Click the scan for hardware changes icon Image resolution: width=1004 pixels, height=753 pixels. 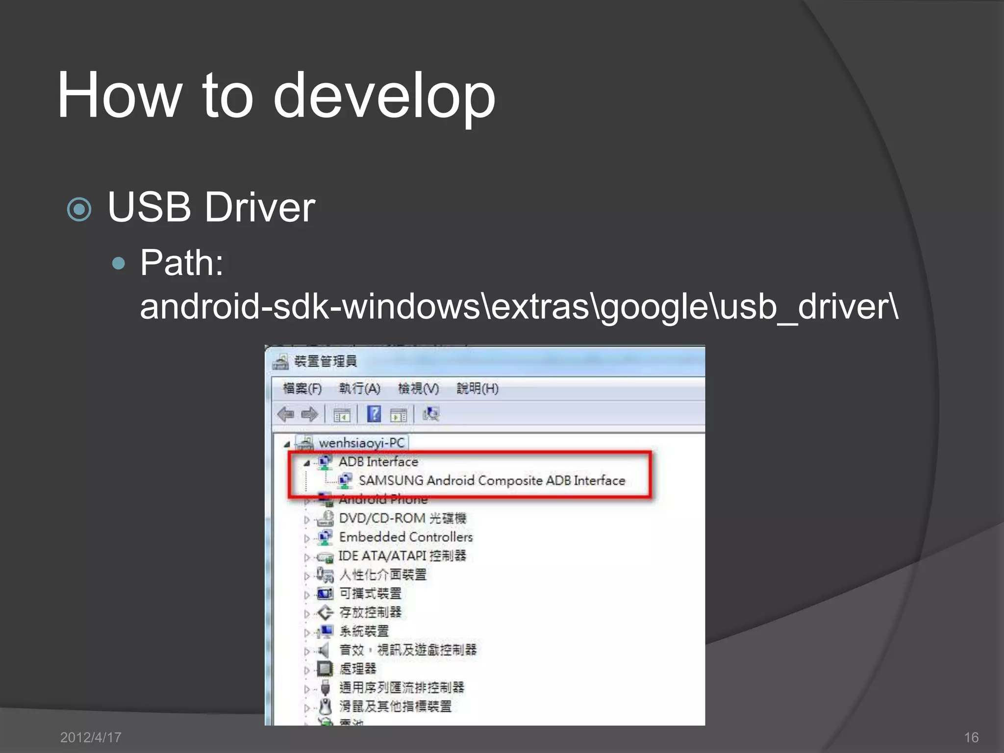tap(431, 414)
